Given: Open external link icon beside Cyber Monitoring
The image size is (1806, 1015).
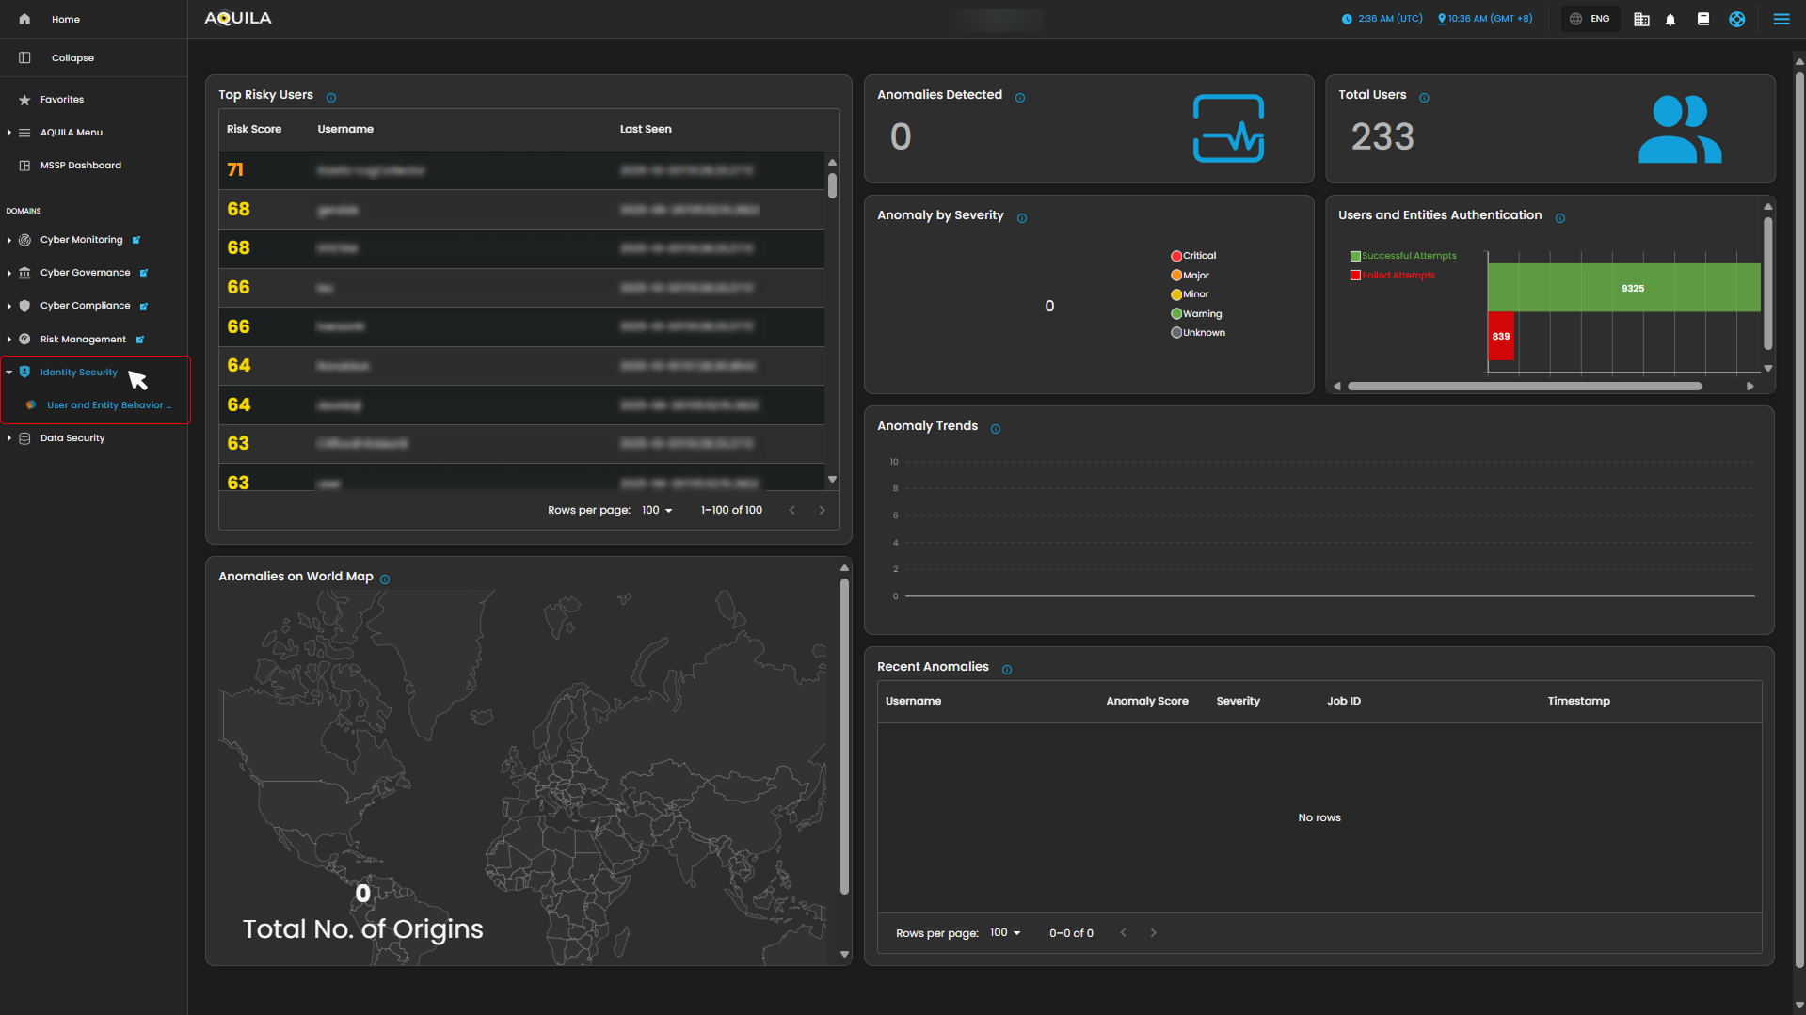Looking at the screenshot, I should [136, 240].
